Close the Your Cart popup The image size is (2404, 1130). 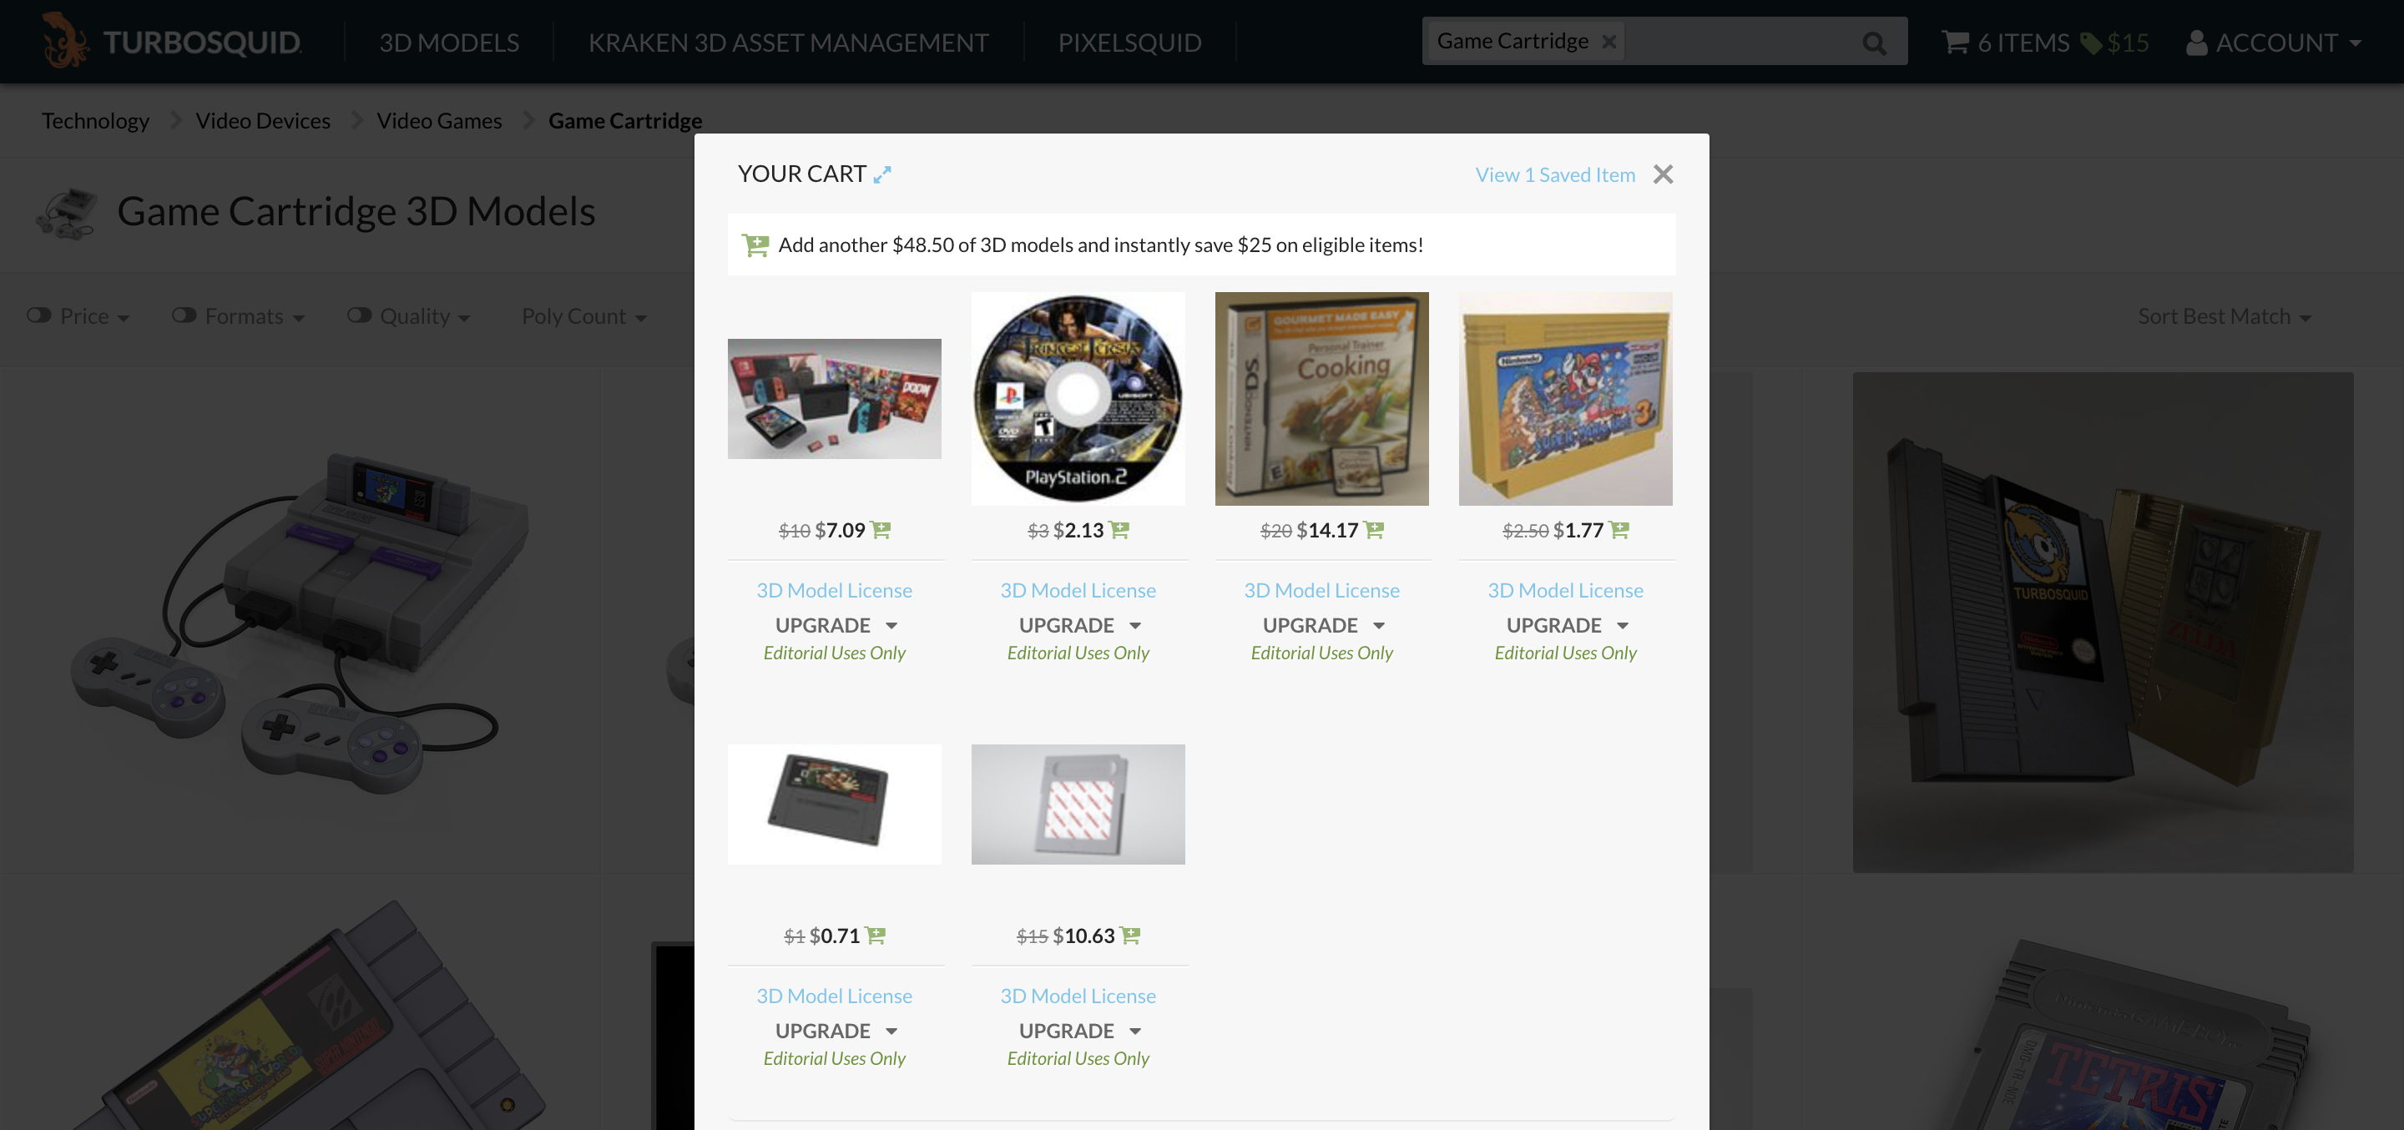pyautogui.click(x=1663, y=174)
